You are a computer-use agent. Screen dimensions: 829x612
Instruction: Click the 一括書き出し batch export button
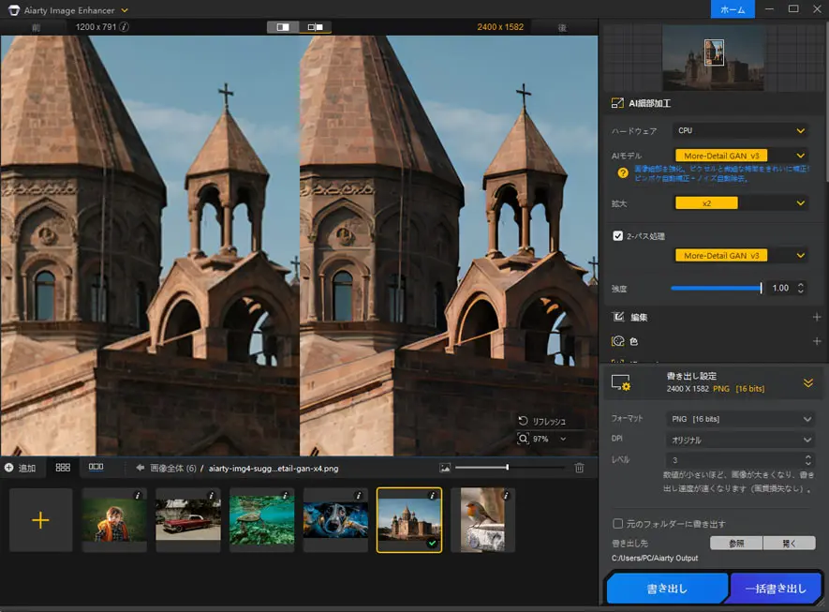pos(775,589)
